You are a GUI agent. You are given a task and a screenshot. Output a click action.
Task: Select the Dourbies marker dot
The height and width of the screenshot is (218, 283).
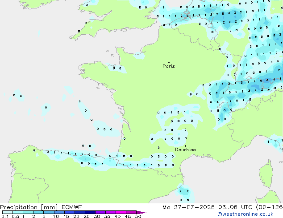(185, 146)
